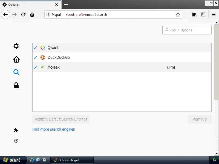Select the Mojeek engine name
Image resolution: width=219 pixels, height=164 pixels.
[x=53, y=67]
